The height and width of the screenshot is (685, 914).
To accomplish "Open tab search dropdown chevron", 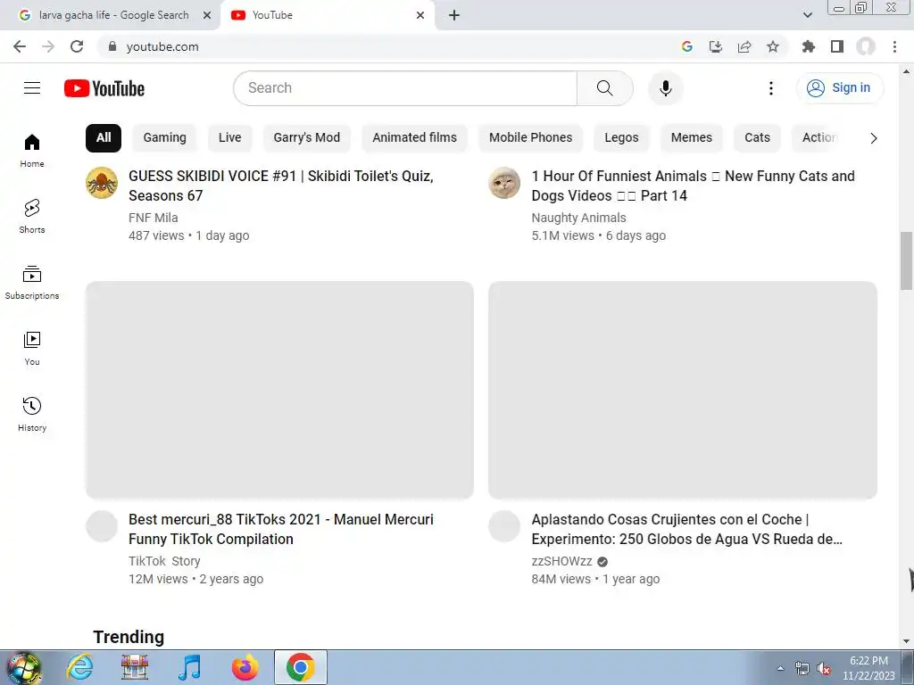I will click(x=807, y=15).
